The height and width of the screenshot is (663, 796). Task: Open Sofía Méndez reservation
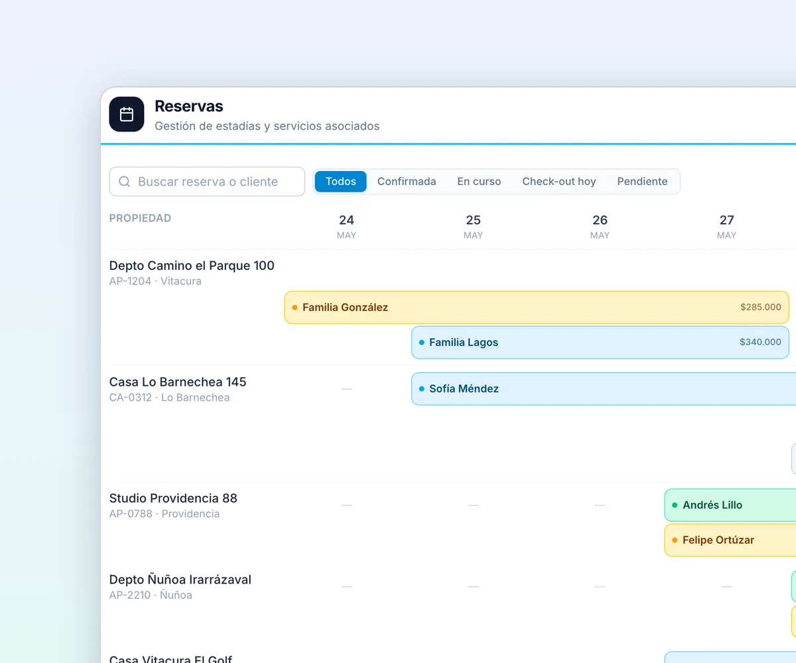coord(604,389)
